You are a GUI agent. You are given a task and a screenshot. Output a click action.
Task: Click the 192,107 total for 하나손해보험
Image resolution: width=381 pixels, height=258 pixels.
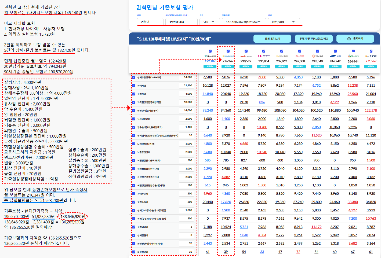[x=210, y=61]
